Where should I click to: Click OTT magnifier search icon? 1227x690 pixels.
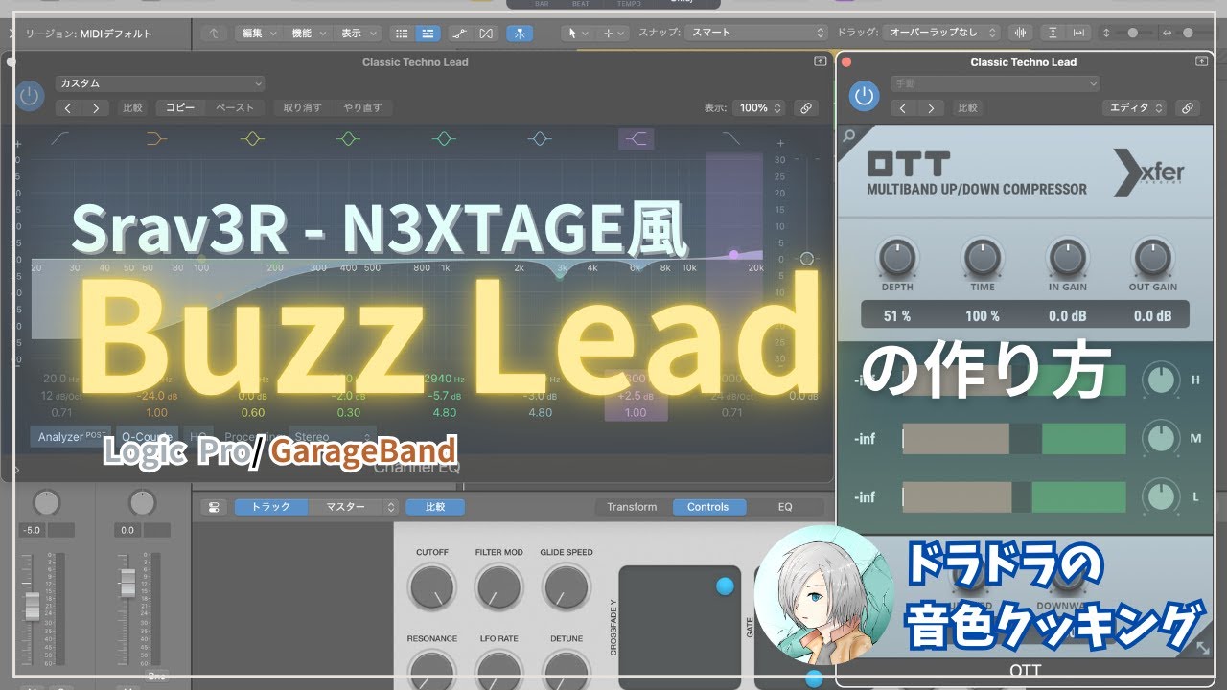(x=849, y=137)
